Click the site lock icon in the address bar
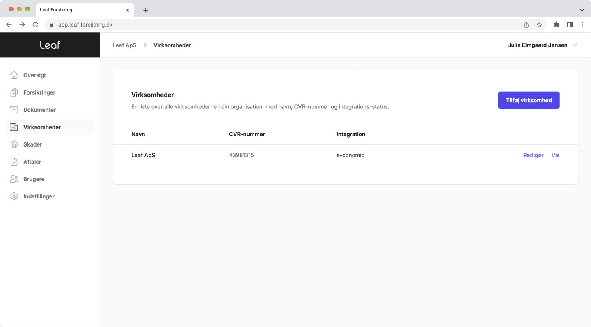The width and height of the screenshot is (591, 327). click(51, 25)
